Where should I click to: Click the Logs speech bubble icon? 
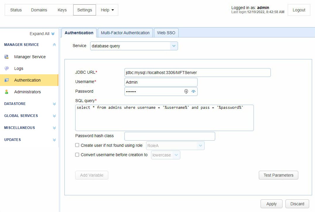(x=6, y=68)
